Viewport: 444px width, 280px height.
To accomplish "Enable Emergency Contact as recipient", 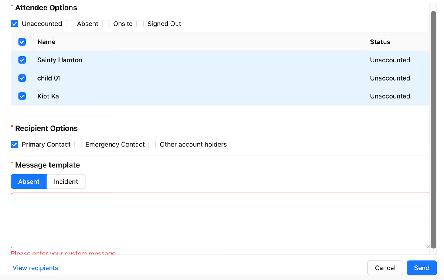I will [x=78, y=144].
